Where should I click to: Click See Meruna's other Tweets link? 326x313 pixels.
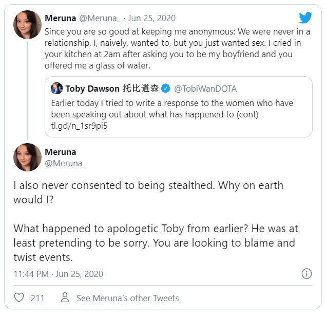click(x=128, y=298)
